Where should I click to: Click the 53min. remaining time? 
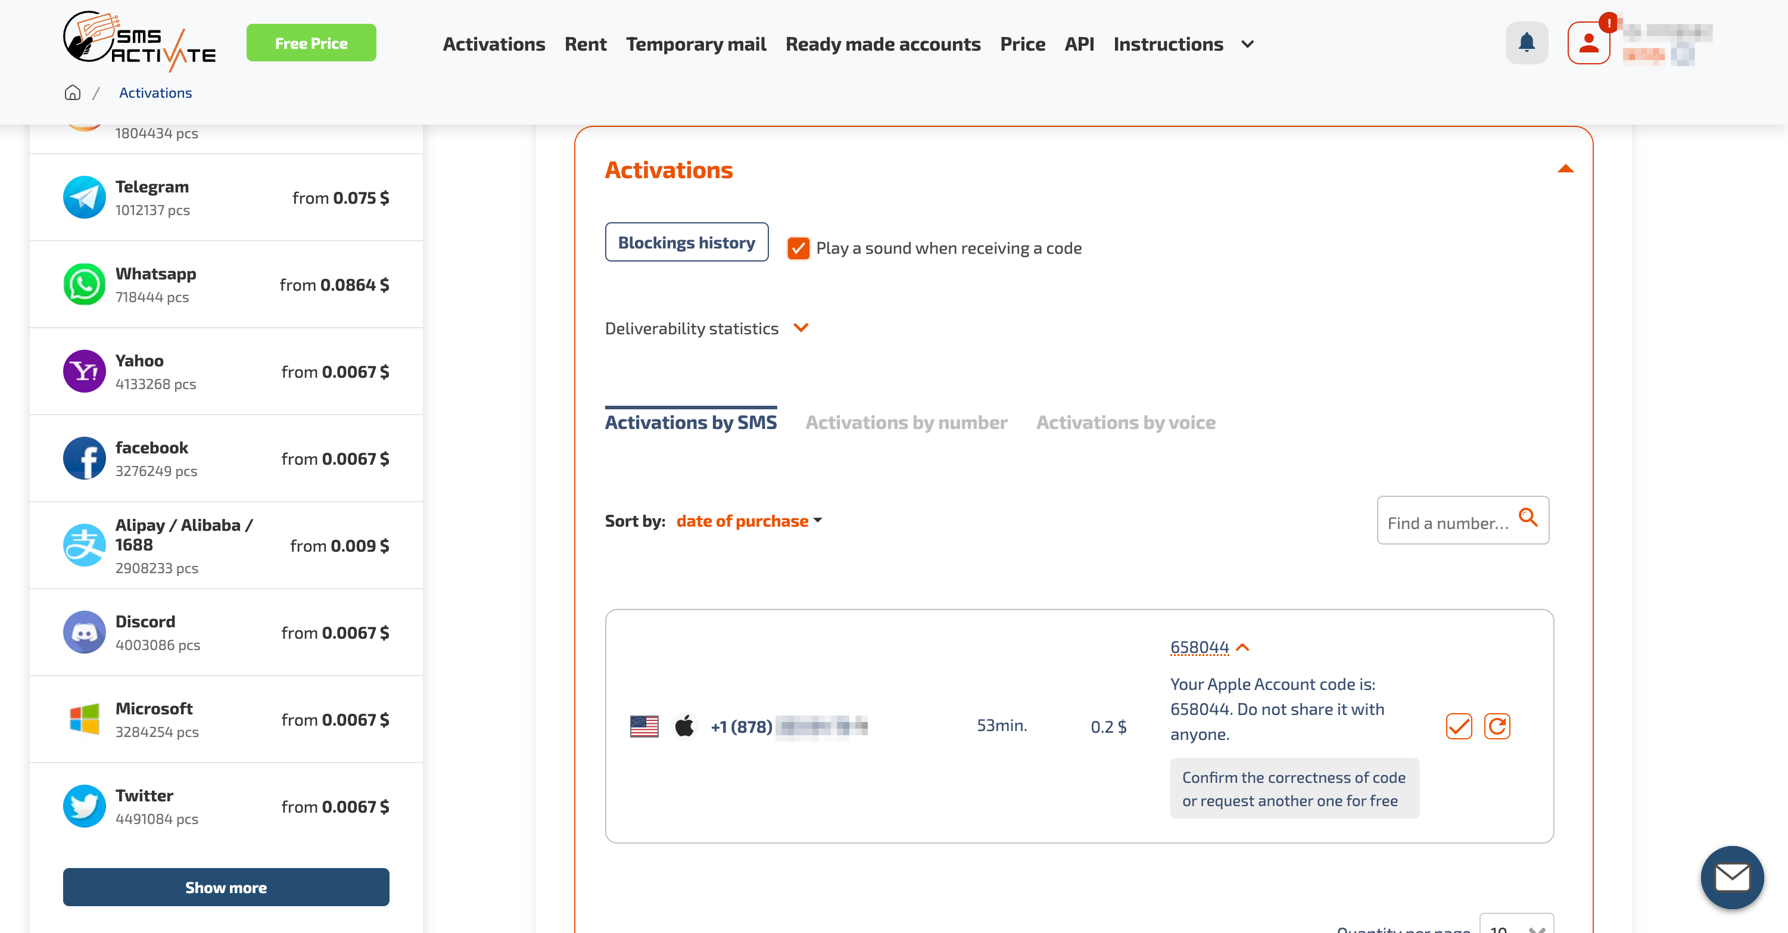pyautogui.click(x=1002, y=724)
